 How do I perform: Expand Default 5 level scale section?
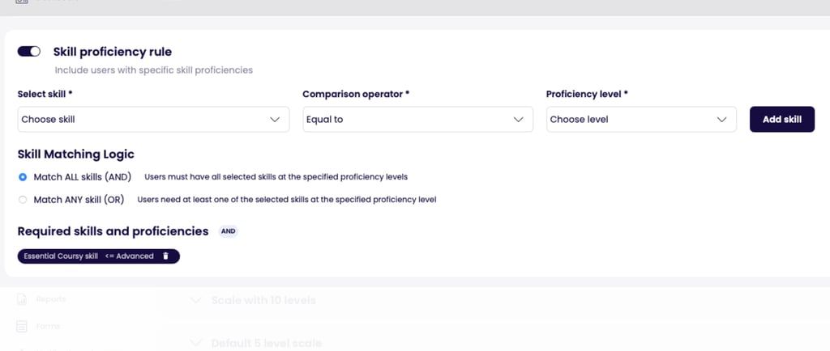(x=266, y=343)
